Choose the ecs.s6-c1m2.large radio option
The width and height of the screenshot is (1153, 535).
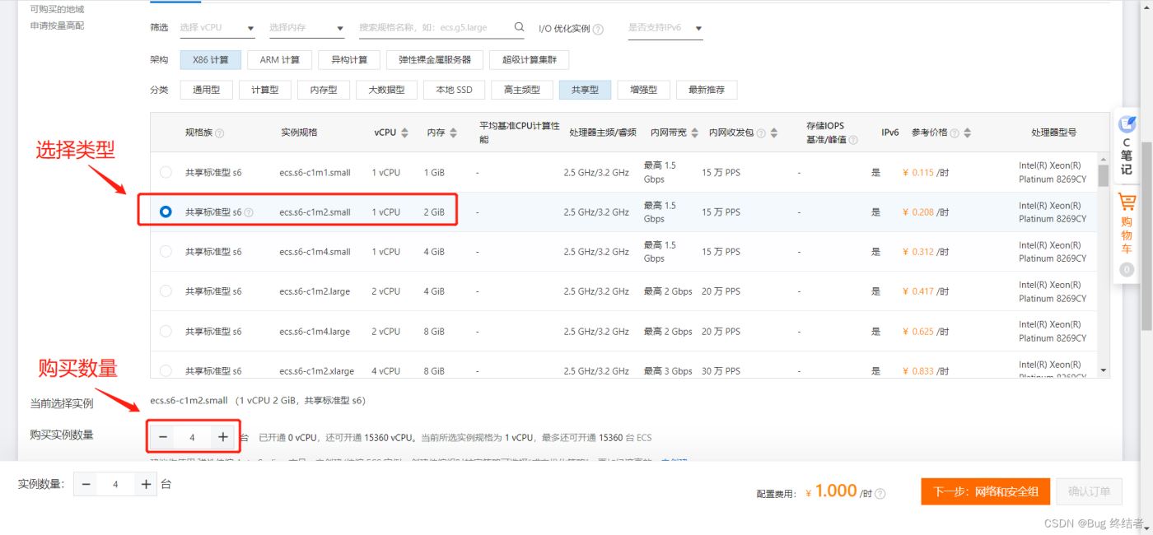166,291
